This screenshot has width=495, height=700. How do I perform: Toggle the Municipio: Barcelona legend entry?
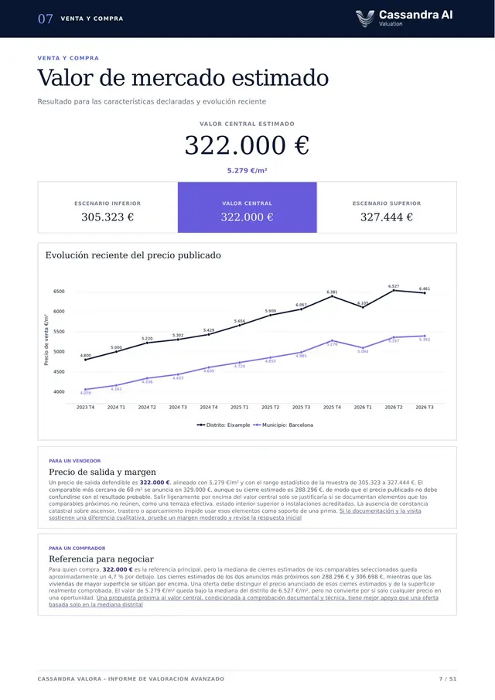pos(283,425)
